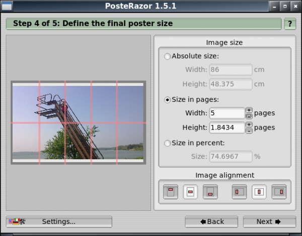Click the window menu icon in title bar
This screenshot has width=302, height=236.
tap(7, 7)
